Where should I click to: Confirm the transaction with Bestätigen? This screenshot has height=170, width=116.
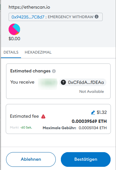[x=86, y=159]
